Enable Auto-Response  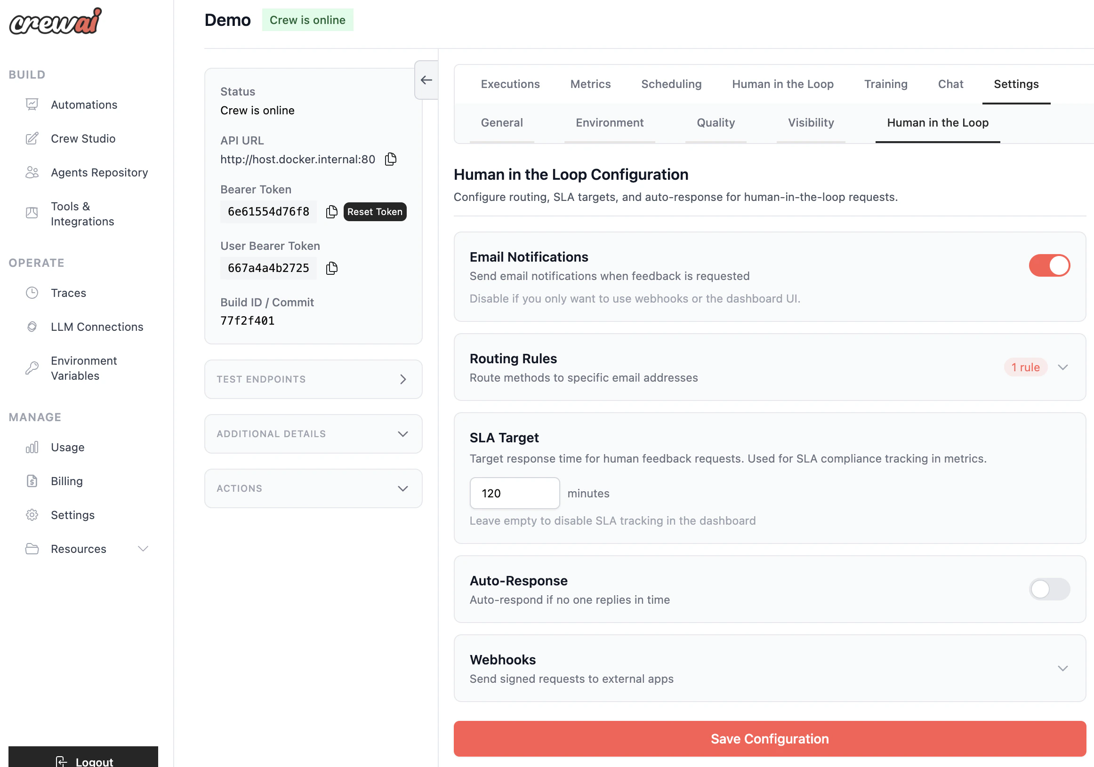tap(1049, 589)
